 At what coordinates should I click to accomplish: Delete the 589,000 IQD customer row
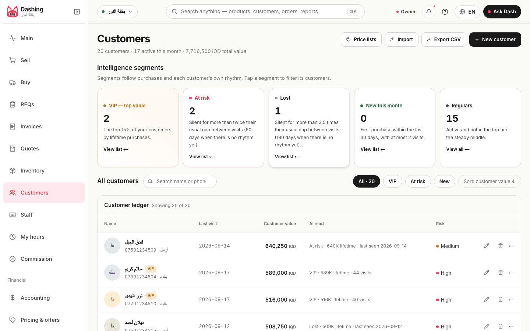point(501,273)
